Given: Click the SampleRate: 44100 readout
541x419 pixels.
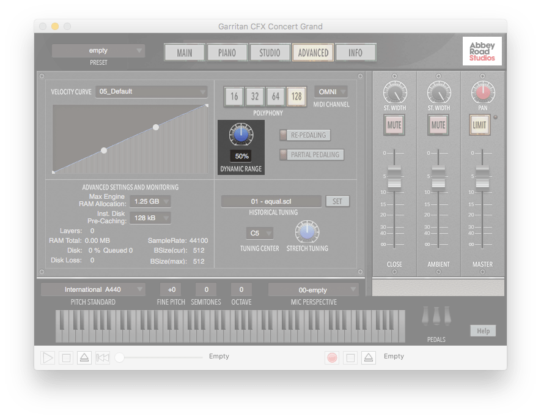Looking at the screenshot, I should click(x=178, y=240).
